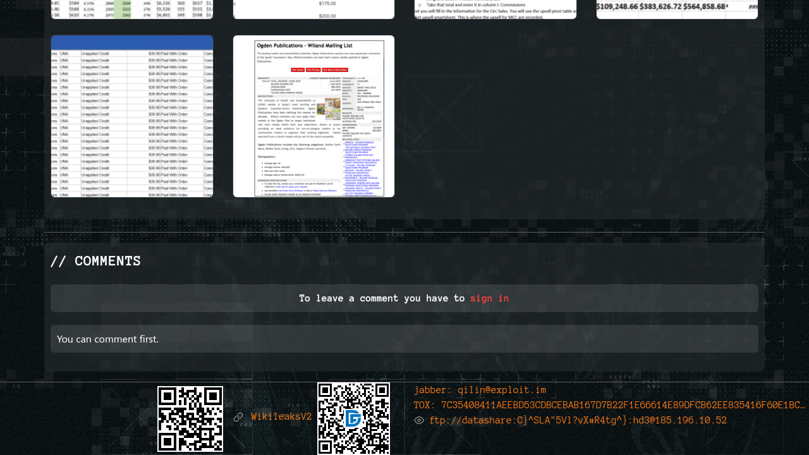Open the Unapplied Credit spreadsheet thumbnail

(132, 116)
